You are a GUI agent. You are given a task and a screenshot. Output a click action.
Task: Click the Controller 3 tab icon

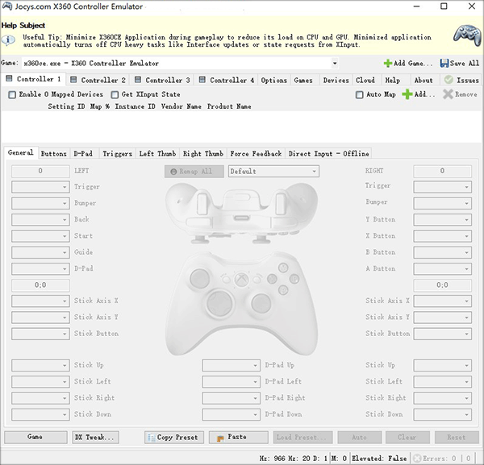(x=139, y=80)
